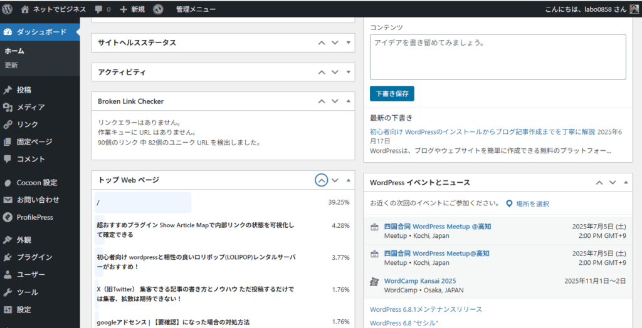Select X（旧Twitter）集客できる記事 row

pos(223,294)
